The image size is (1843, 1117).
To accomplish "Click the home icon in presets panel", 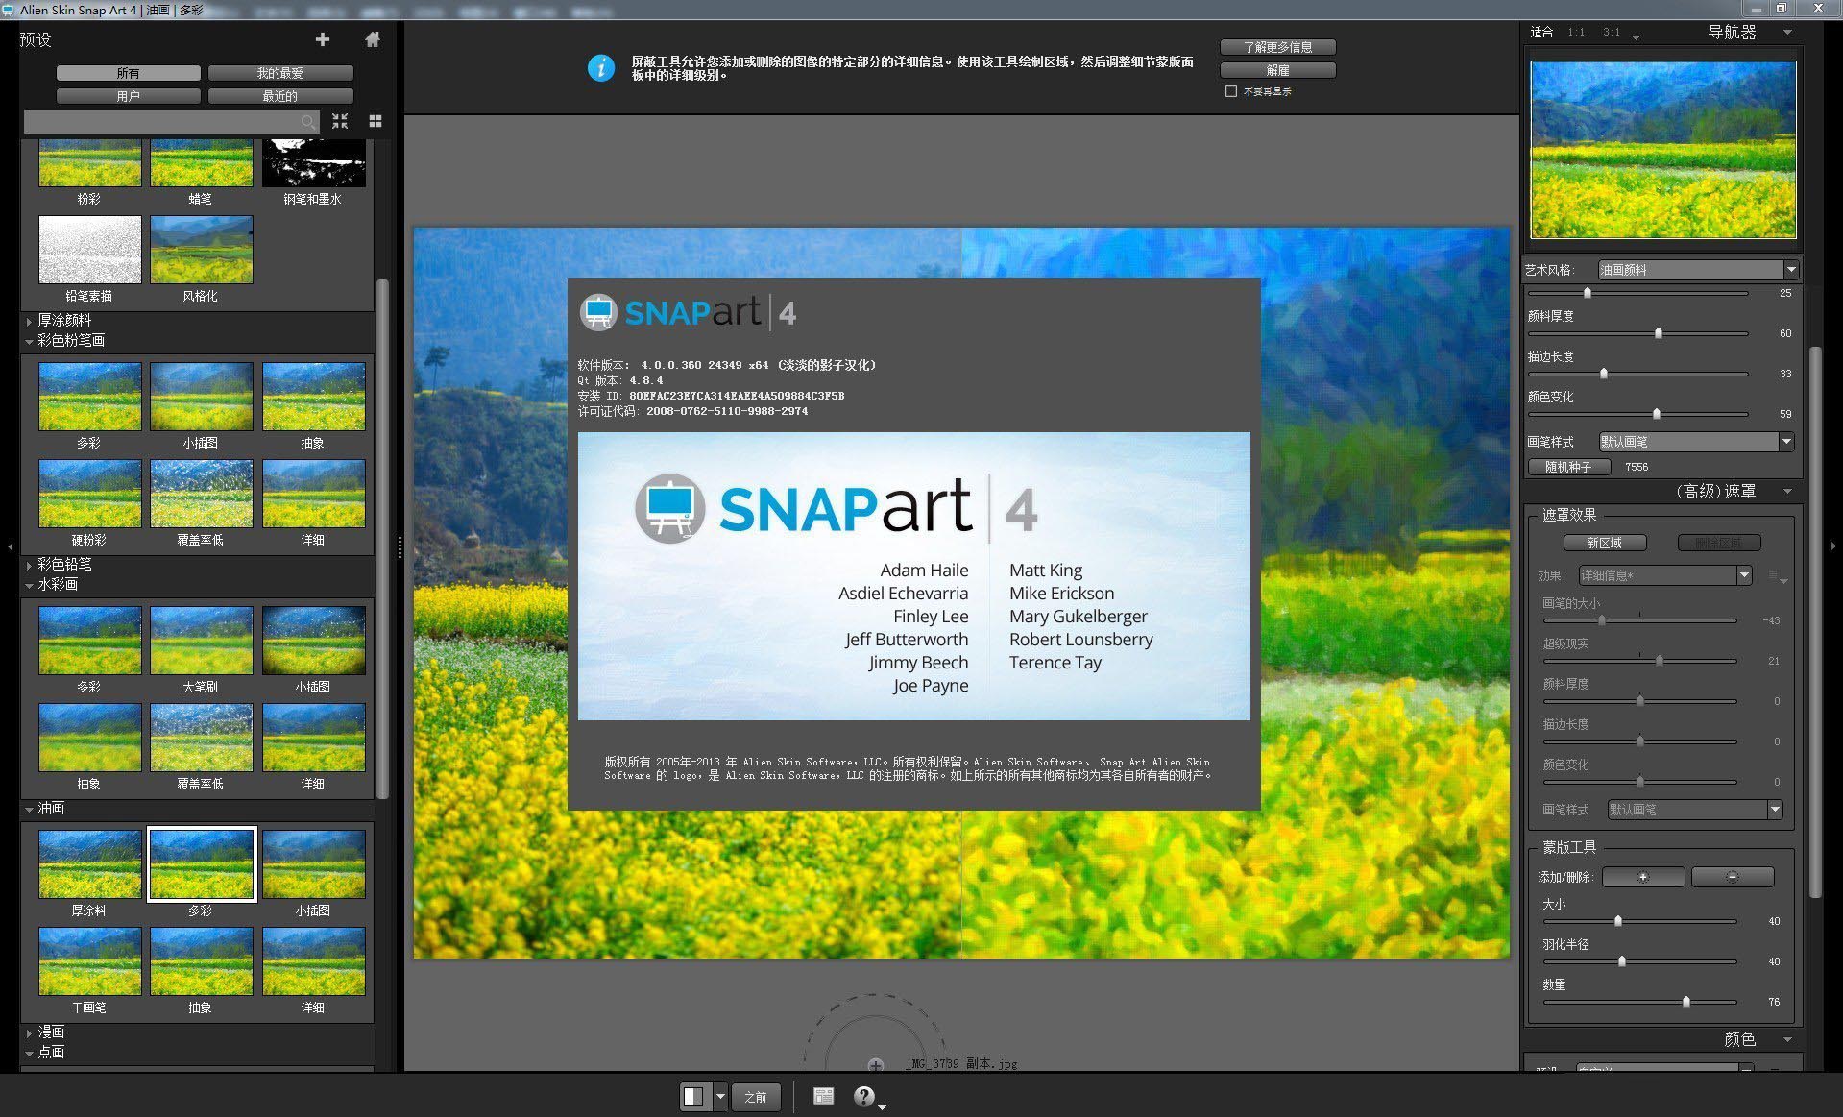I will (373, 39).
